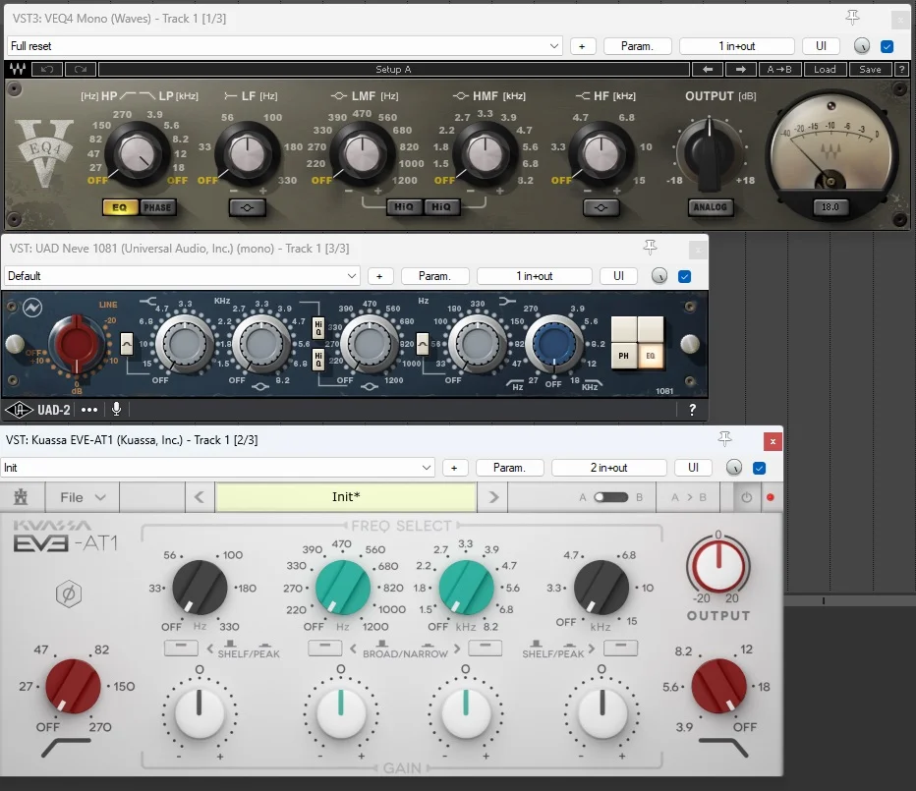The width and height of the screenshot is (916, 791).
Task: Click the red OUTPUT knob on EVE-AT1
Action: [x=718, y=566]
